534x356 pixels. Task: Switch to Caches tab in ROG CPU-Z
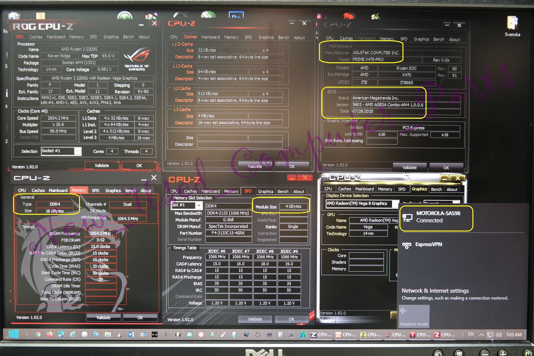click(x=36, y=37)
